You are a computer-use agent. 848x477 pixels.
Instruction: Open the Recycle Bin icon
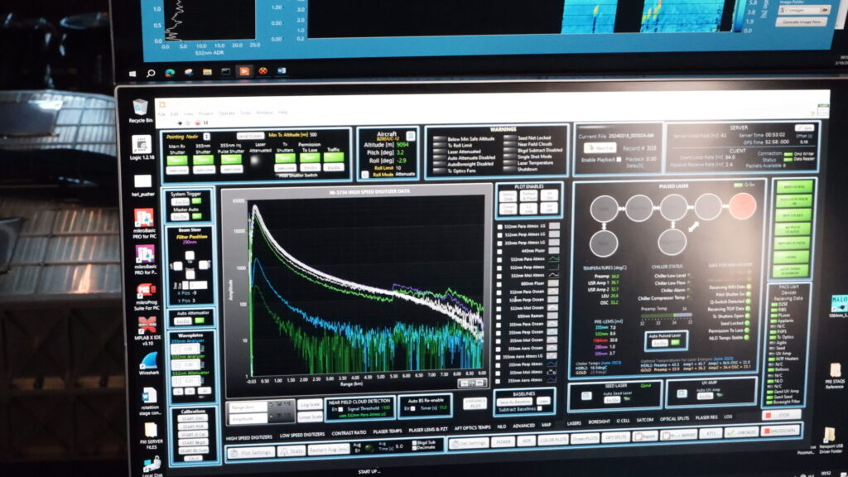tap(140, 108)
